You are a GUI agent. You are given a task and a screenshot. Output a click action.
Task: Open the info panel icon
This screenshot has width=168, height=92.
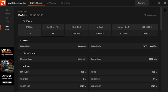[x=165, y=10]
